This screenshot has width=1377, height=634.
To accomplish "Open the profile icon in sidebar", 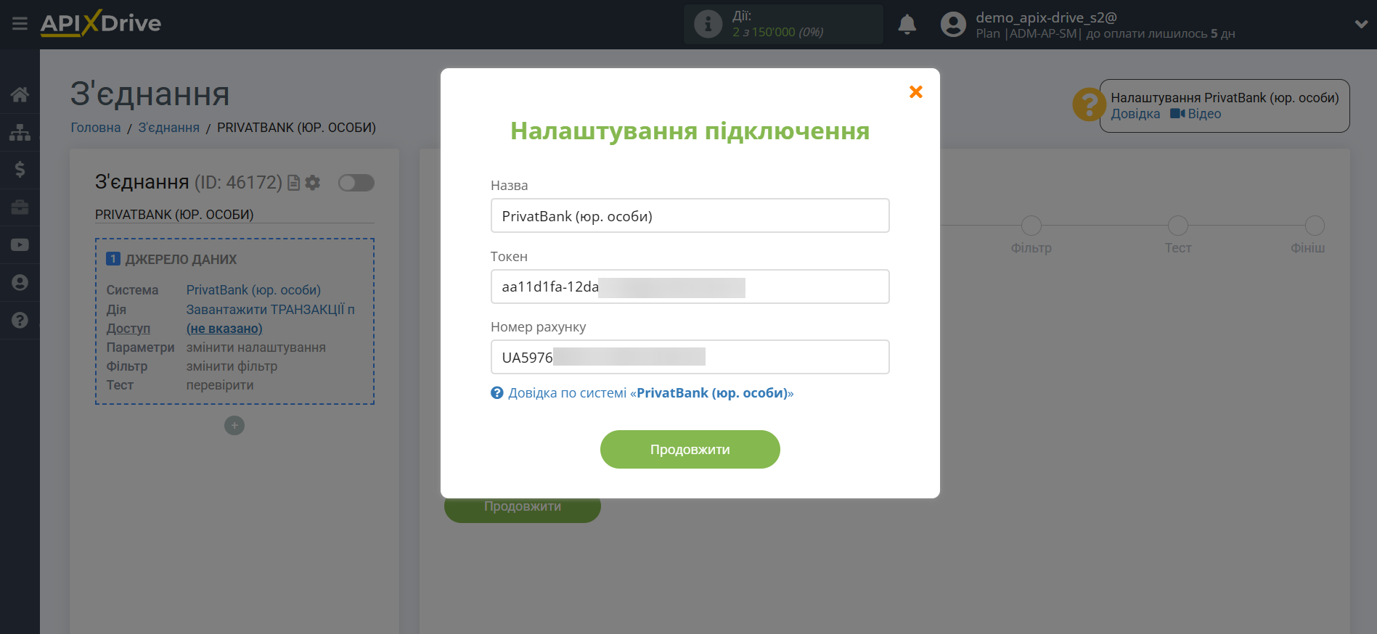I will pos(20,283).
